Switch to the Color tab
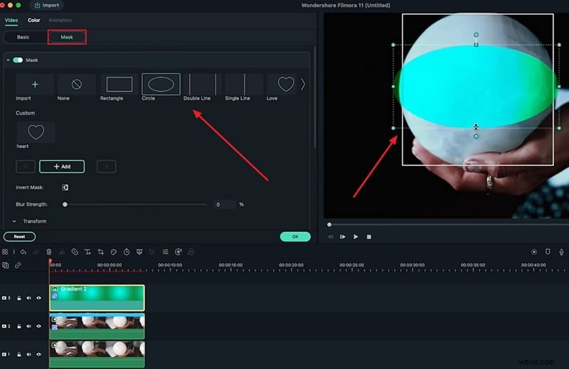Image resolution: width=569 pixels, height=369 pixels. tap(33, 21)
